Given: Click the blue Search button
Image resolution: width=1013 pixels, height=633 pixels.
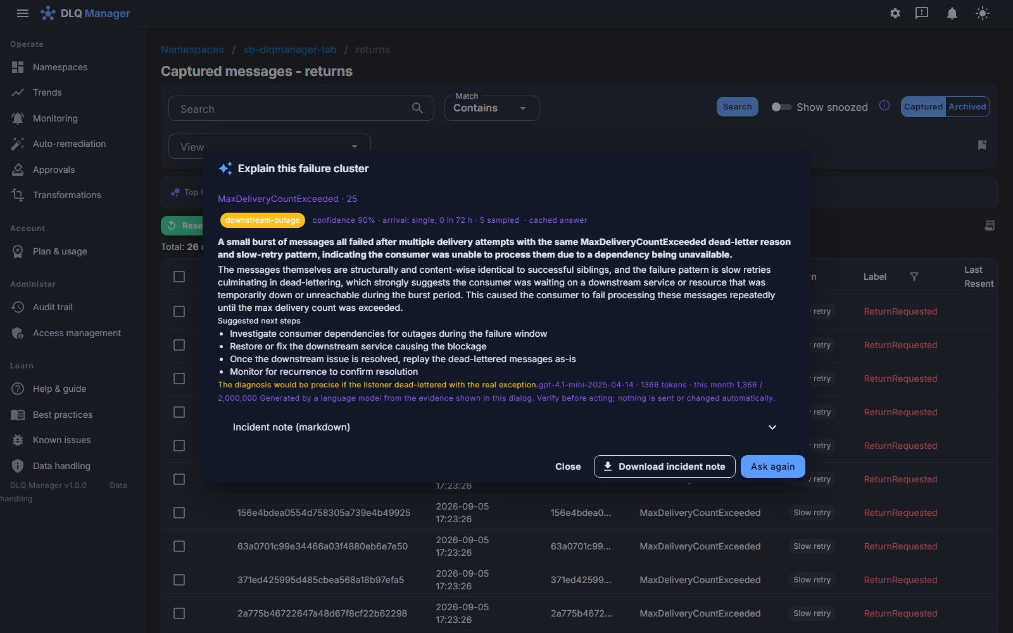Looking at the screenshot, I should [738, 106].
